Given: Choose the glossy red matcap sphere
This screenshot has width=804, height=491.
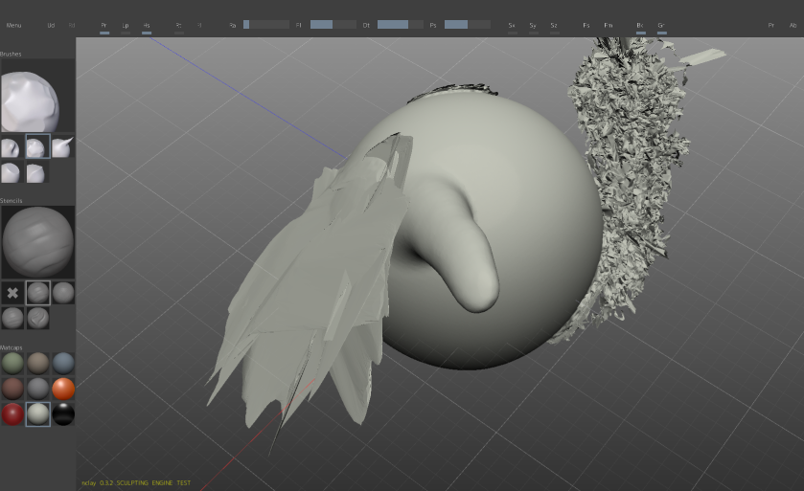Looking at the screenshot, I should pos(12,414).
